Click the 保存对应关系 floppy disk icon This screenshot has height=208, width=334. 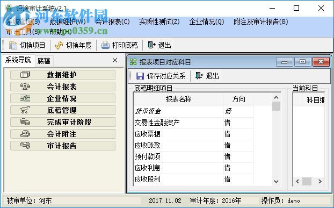coord(140,76)
